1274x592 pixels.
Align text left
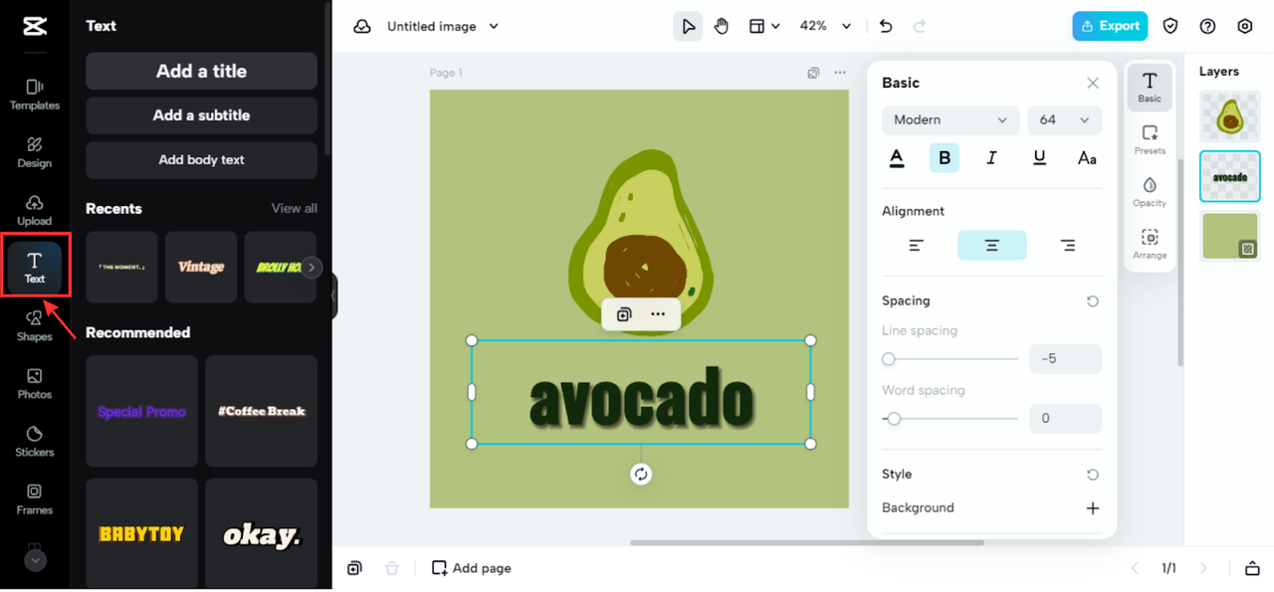tap(917, 246)
